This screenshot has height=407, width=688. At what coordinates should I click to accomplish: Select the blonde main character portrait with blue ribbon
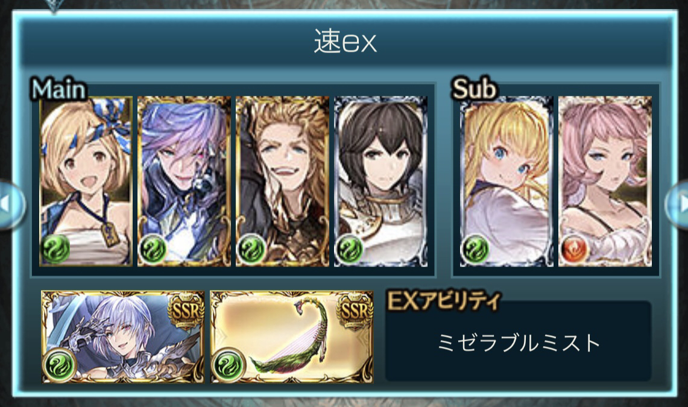coord(86,181)
